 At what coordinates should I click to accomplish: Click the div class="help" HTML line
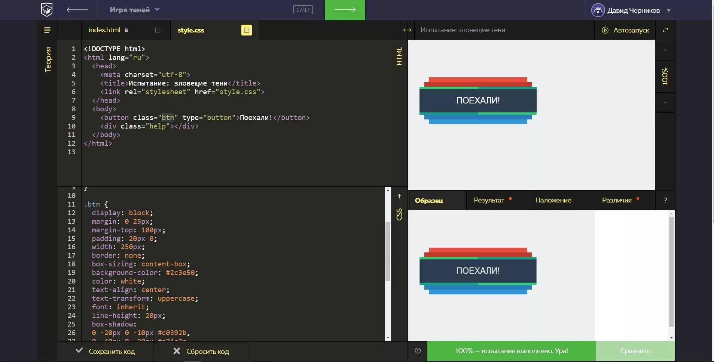click(x=149, y=126)
